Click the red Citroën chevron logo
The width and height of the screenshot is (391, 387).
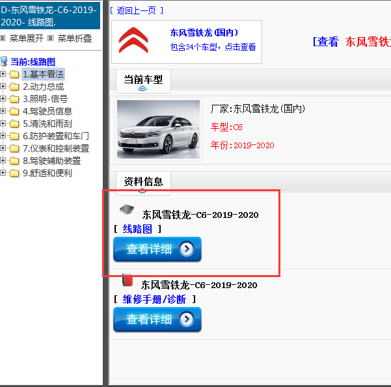[x=133, y=40]
